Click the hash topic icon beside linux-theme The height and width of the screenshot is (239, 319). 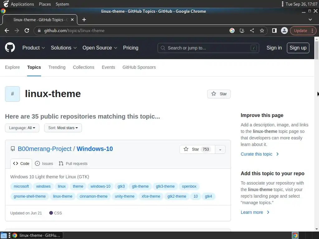click(12, 94)
